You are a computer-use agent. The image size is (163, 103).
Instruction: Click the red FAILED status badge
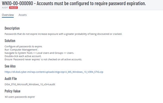(14, 8)
